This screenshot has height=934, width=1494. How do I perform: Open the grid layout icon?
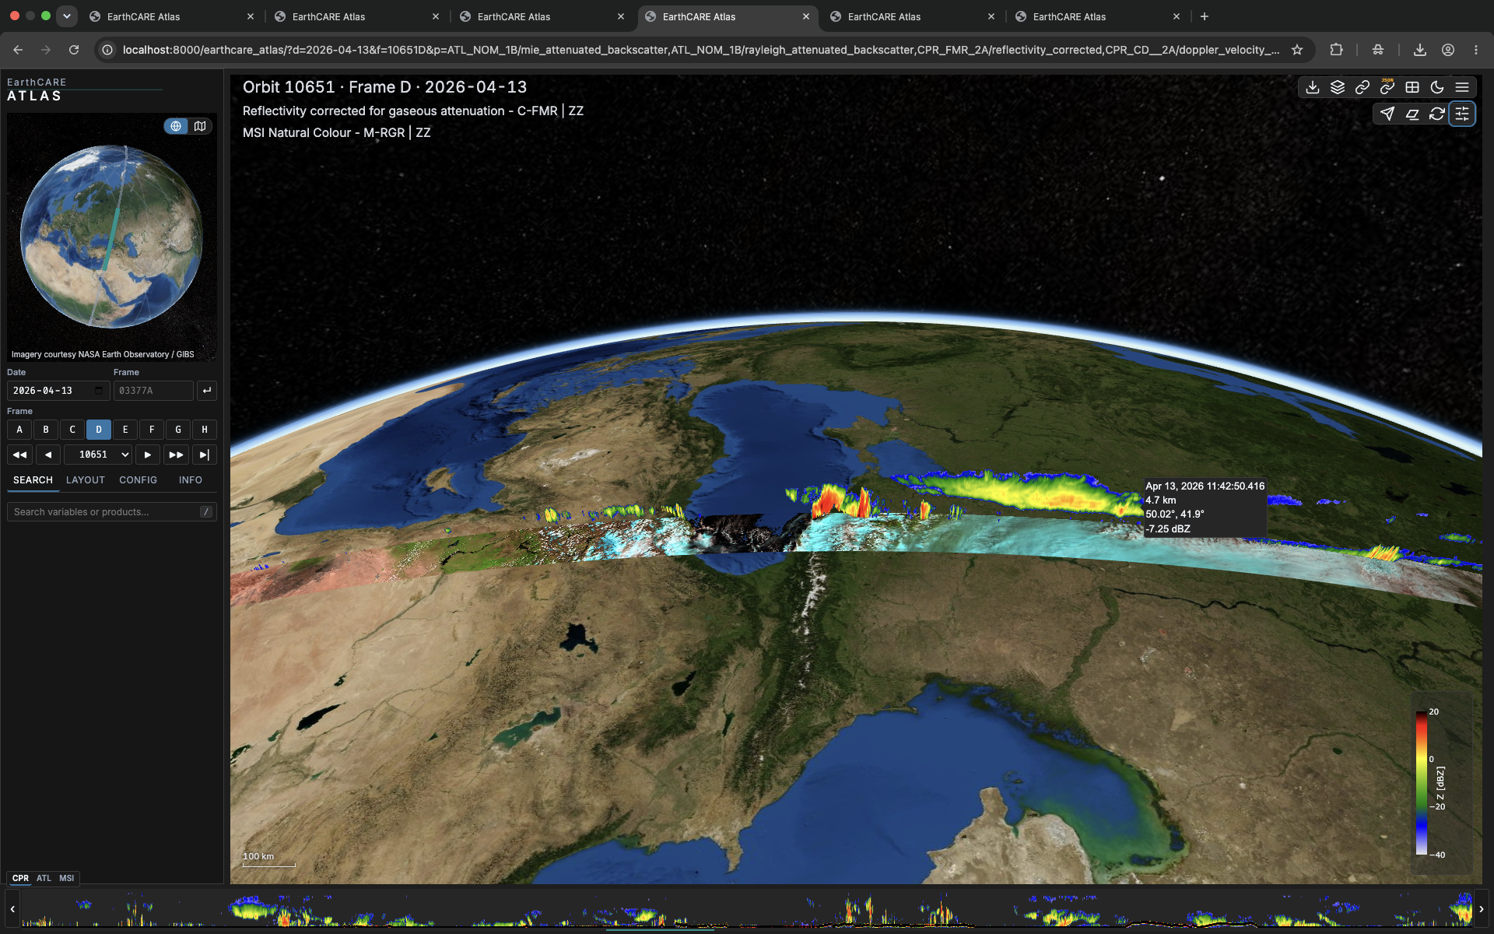tap(1412, 87)
